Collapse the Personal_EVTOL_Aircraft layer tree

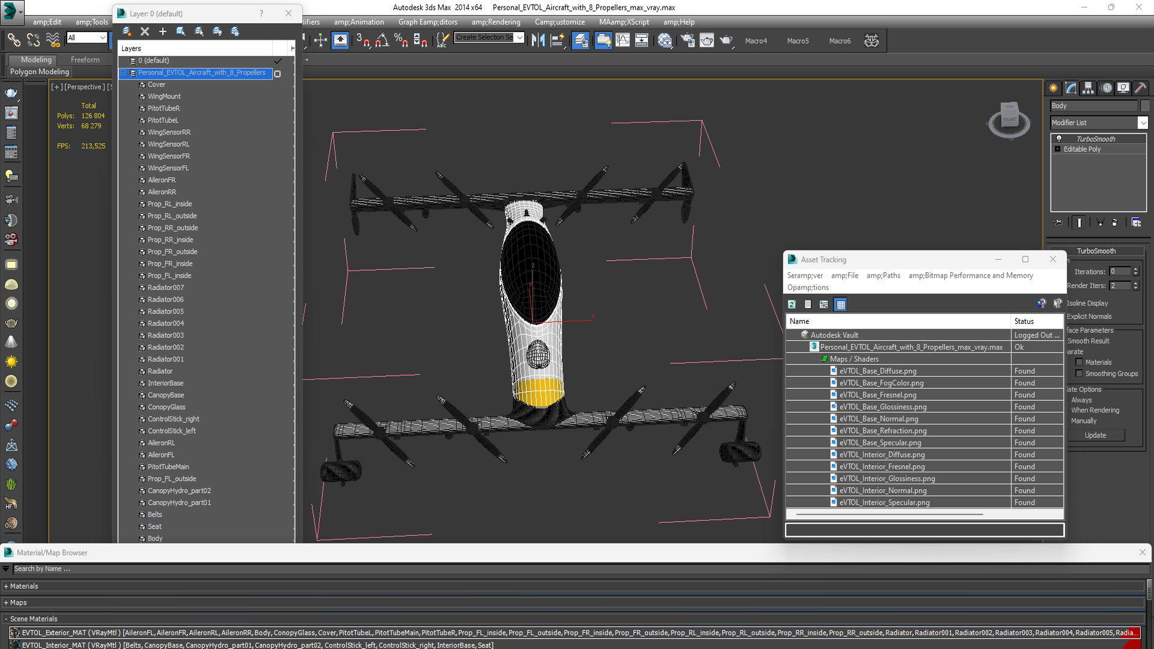point(123,73)
